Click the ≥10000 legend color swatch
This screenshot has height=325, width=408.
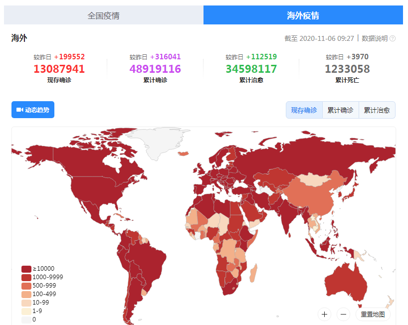pos(26,269)
